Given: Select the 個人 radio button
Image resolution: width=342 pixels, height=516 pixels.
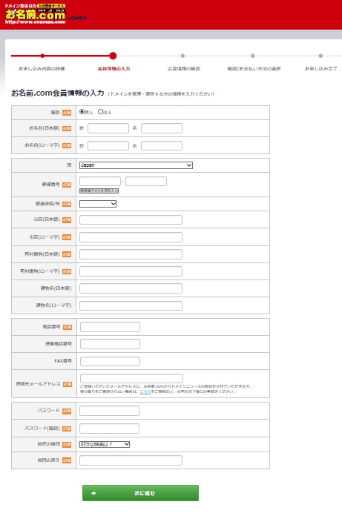Looking at the screenshot, I should (x=82, y=112).
